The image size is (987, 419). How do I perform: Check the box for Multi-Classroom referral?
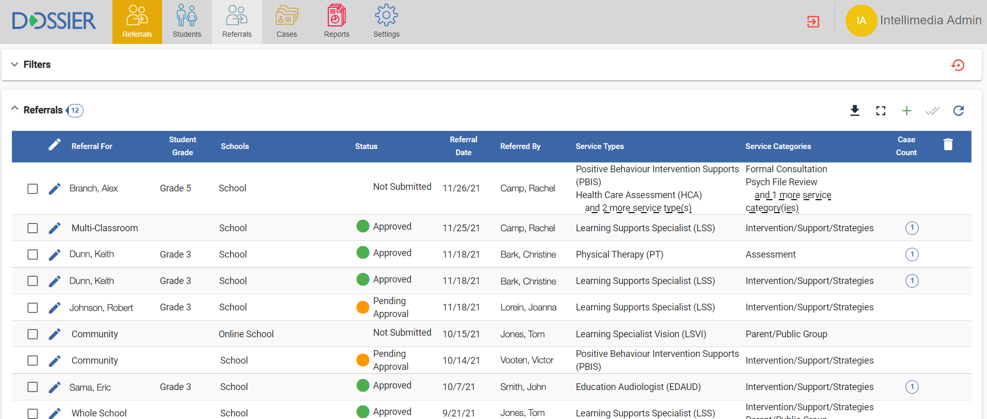(x=33, y=228)
